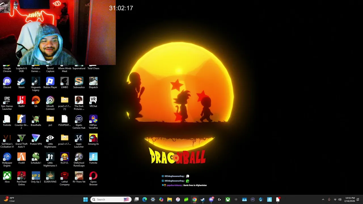Open Sid Meier's Civilization VI shortcut
The height and width of the screenshot is (204, 363).
[x=7, y=141]
